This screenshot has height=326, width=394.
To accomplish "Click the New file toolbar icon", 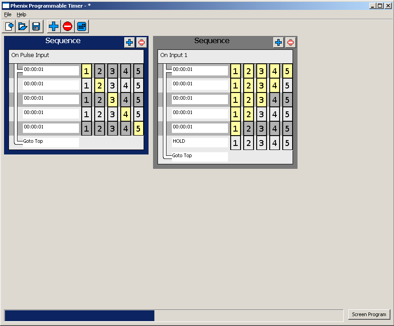I will click(x=9, y=26).
